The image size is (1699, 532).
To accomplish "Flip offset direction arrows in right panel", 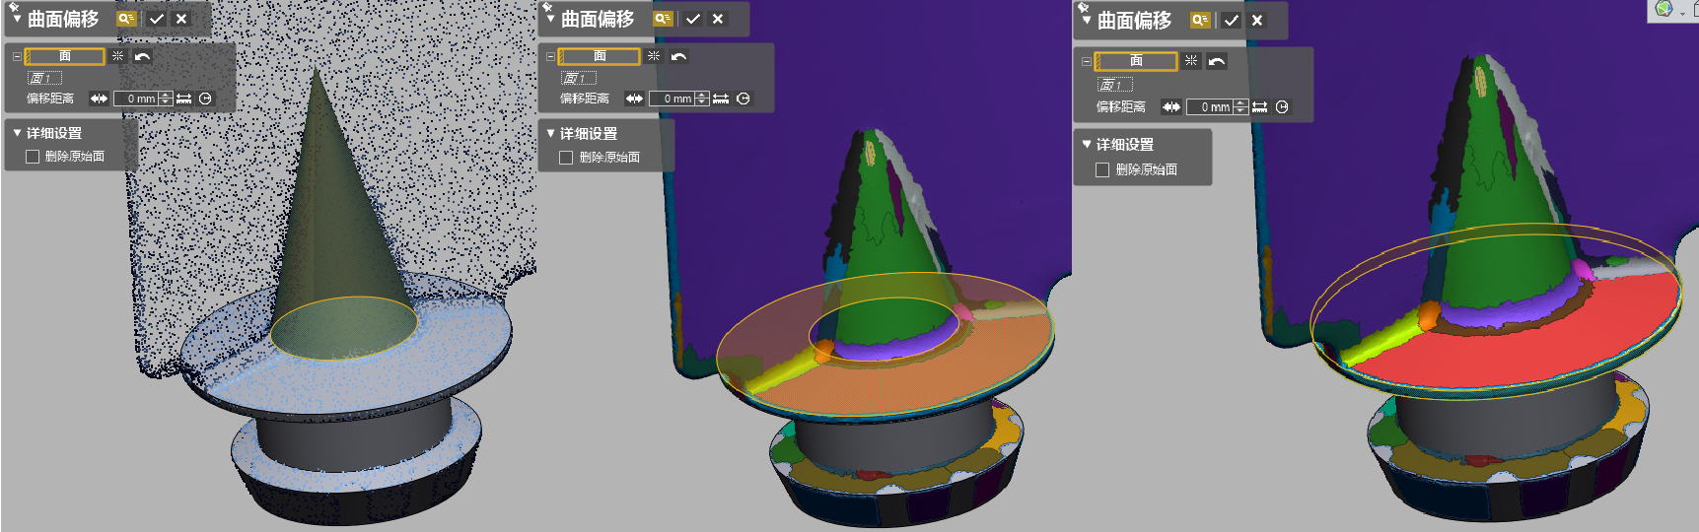I will point(1170,107).
